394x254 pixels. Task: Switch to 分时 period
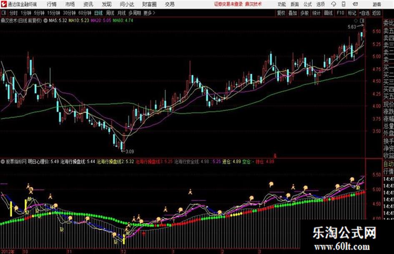[x=14, y=13]
